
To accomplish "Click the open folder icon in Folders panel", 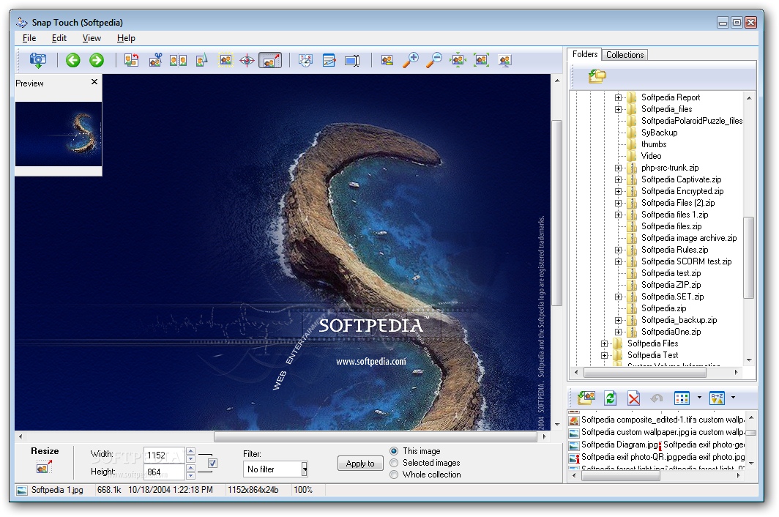I will coord(597,76).
